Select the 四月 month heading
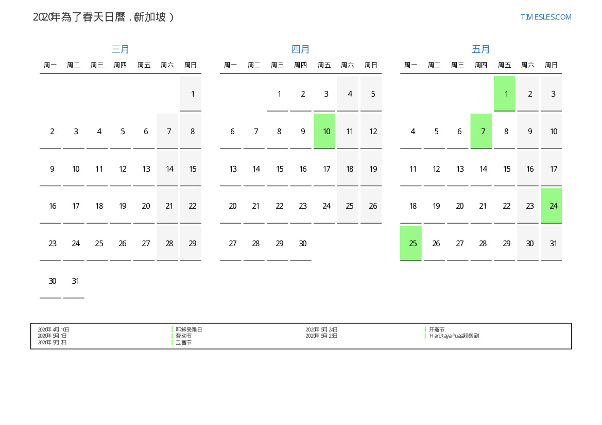Screen dimensions: 602x425 pyautogui.click(x=301, y=49)
